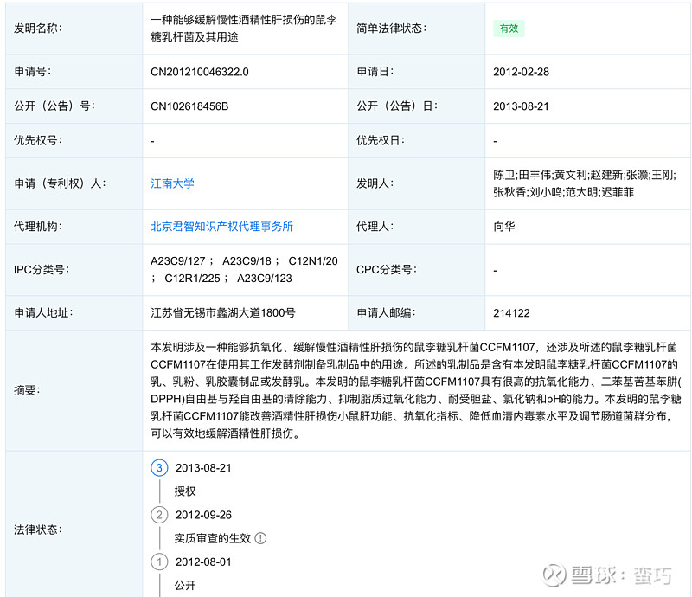This screenshot has height=597, width=692.
Task: Select the address 江苏省无锡市蠡湖大道1800号
Action: point(223,313)
